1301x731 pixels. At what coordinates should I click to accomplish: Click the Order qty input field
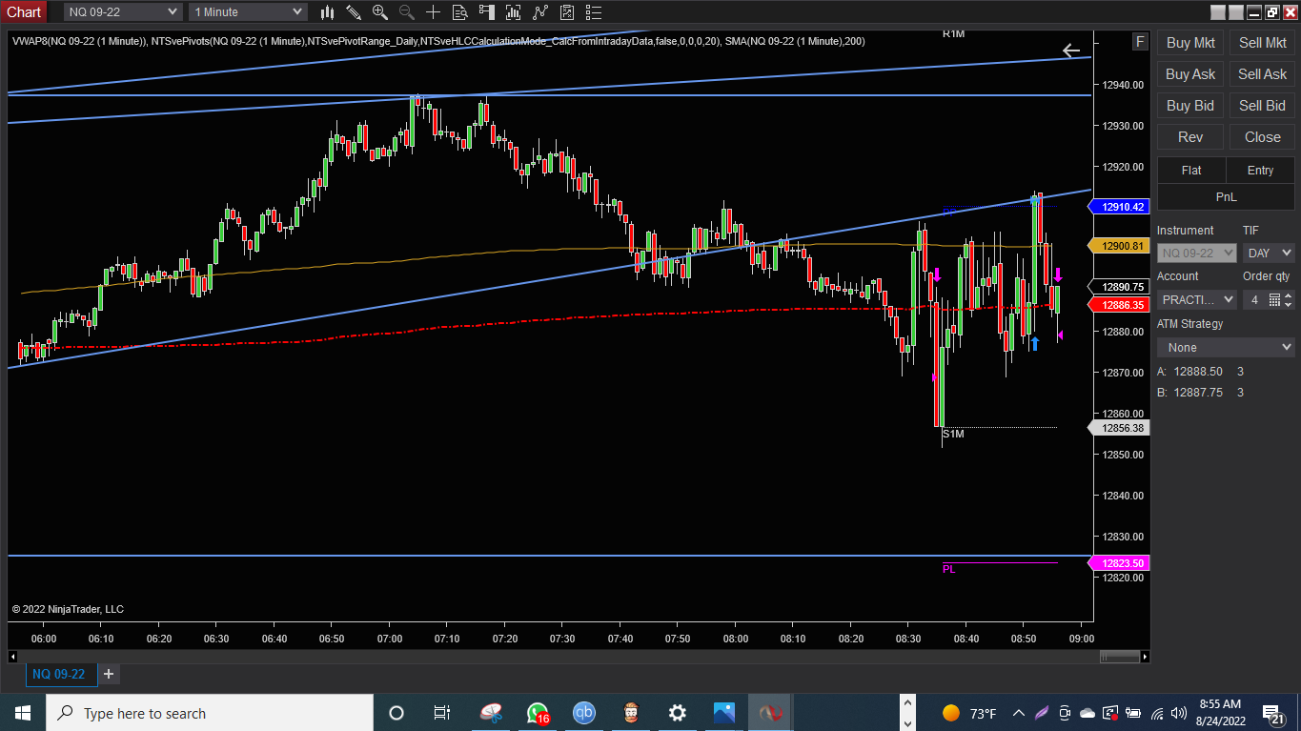point(1254,299)
